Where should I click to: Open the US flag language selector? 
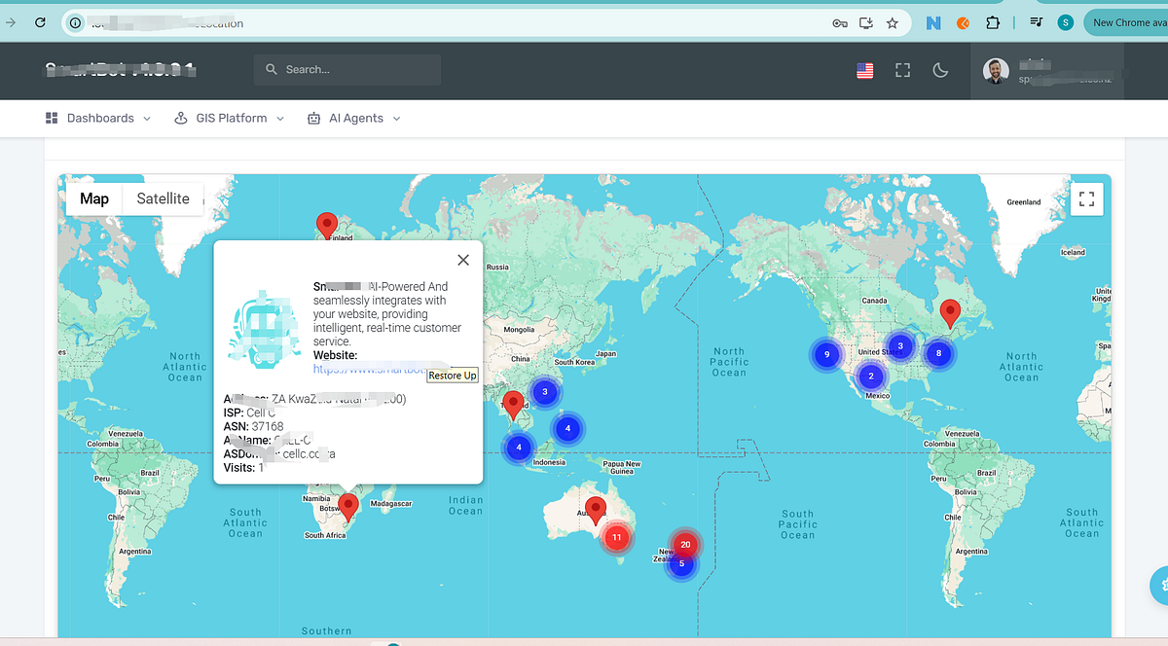coord(864,70)
